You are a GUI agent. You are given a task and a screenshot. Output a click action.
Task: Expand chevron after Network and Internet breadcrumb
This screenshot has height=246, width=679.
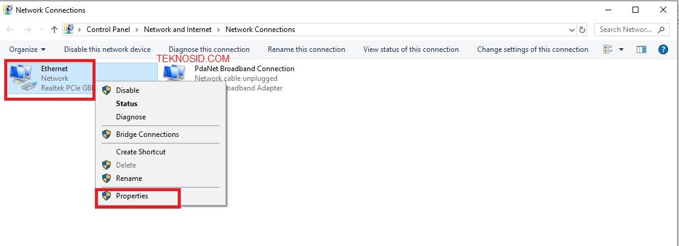pyautogui.click(x=218, y=30)
